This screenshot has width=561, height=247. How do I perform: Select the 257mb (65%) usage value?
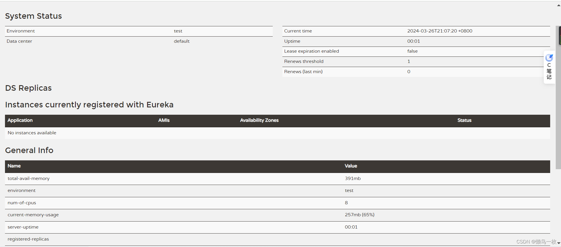pos(359,215)
